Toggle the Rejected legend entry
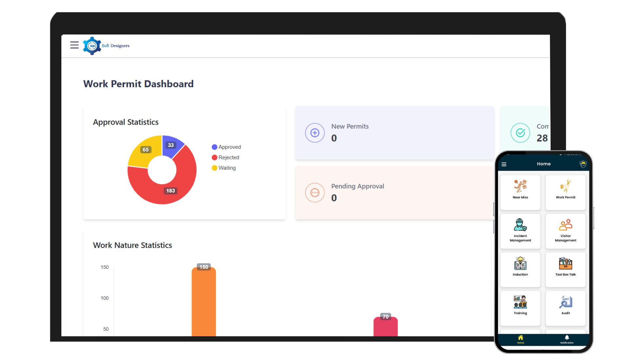 pyautogui.click(x=225, y=157)
